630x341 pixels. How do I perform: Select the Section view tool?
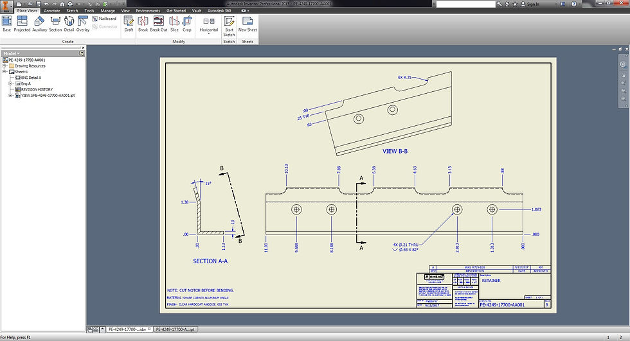point(55,24)
